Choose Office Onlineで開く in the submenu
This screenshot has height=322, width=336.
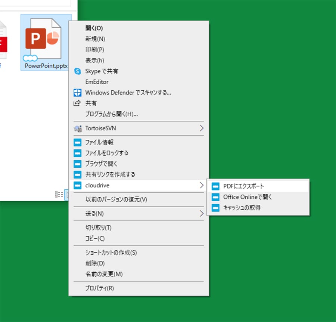[x=258, y=197]
